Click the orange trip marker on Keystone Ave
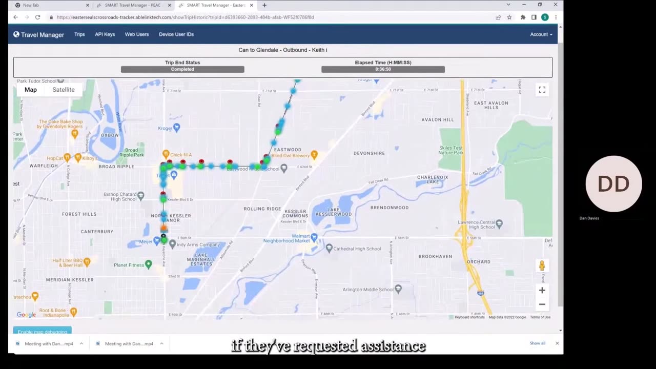The height and width of the screenshot is (369, 656). point(164,228)
